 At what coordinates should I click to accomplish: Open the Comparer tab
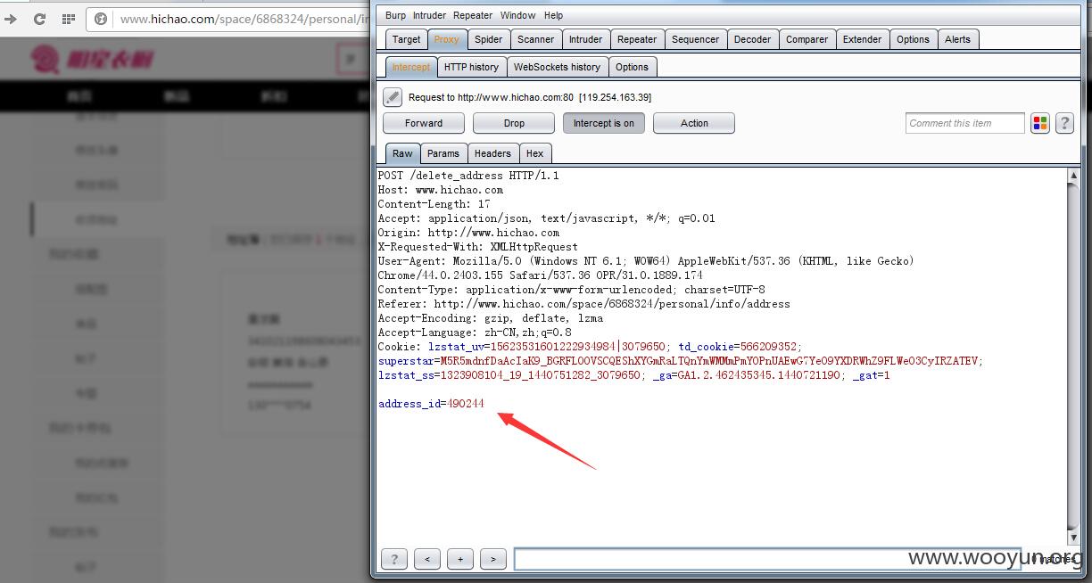[807, 39]
